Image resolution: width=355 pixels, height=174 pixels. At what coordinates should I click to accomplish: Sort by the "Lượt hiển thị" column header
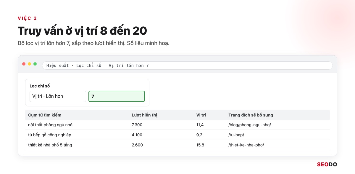144,115
